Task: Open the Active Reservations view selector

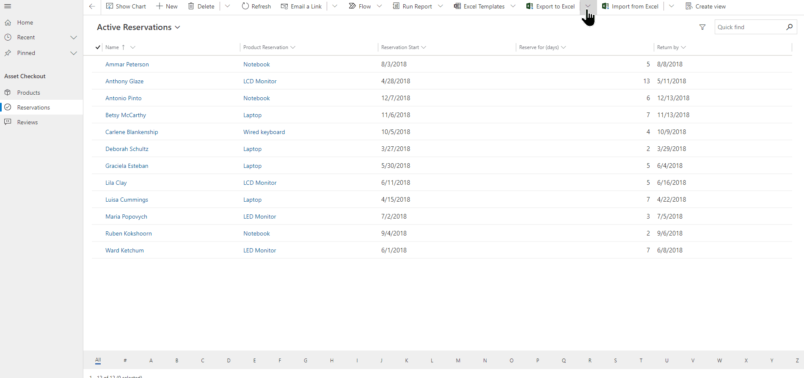Action: pyautogui.click(x=138, y=27)
